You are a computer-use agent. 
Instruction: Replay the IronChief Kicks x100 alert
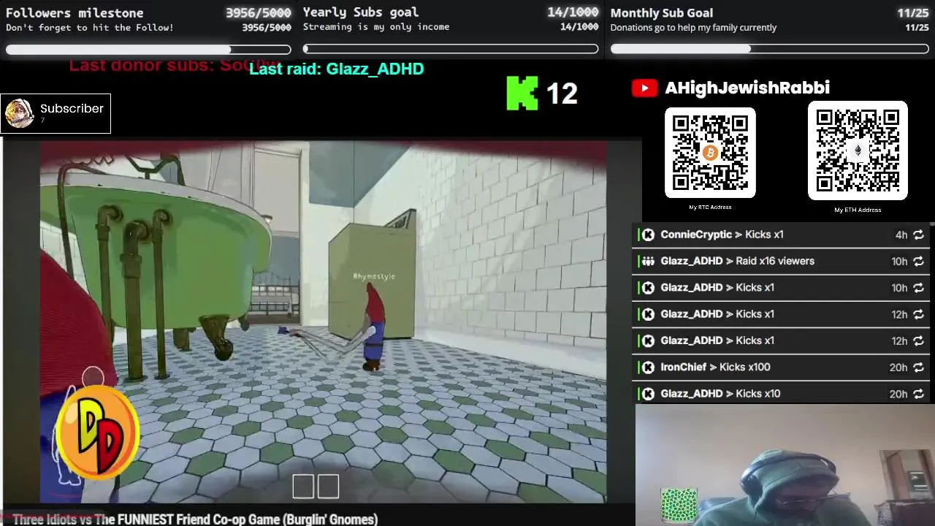[918, 367]
